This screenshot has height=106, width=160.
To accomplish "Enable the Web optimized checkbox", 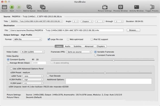I will click(x=68, y=39).
